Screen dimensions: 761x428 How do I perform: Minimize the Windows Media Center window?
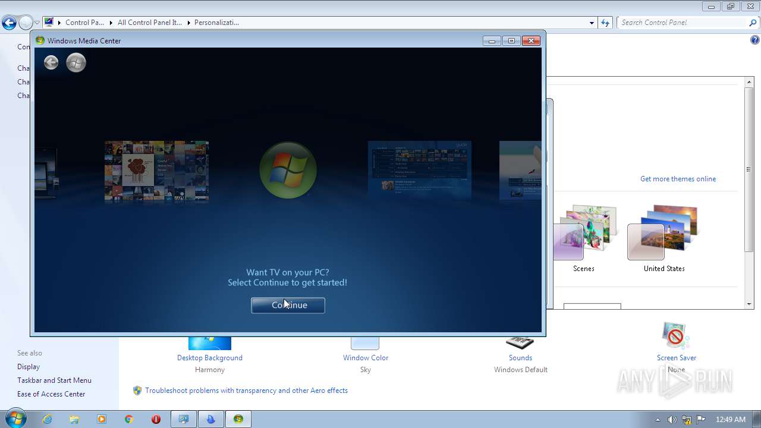click(492, 40)
